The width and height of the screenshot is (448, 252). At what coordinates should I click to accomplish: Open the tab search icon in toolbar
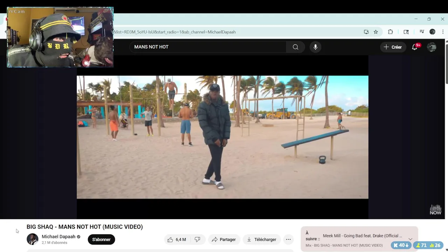[x=406, y=32]
